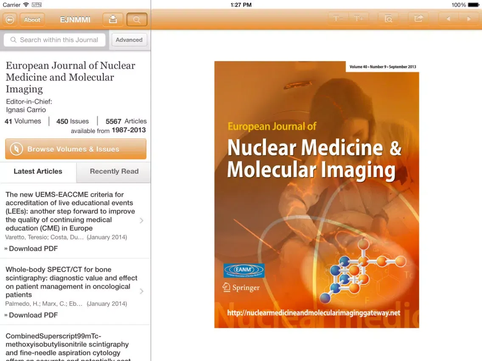
Task: Switch to the Recently Read tab
Action: tap(114, 172)
